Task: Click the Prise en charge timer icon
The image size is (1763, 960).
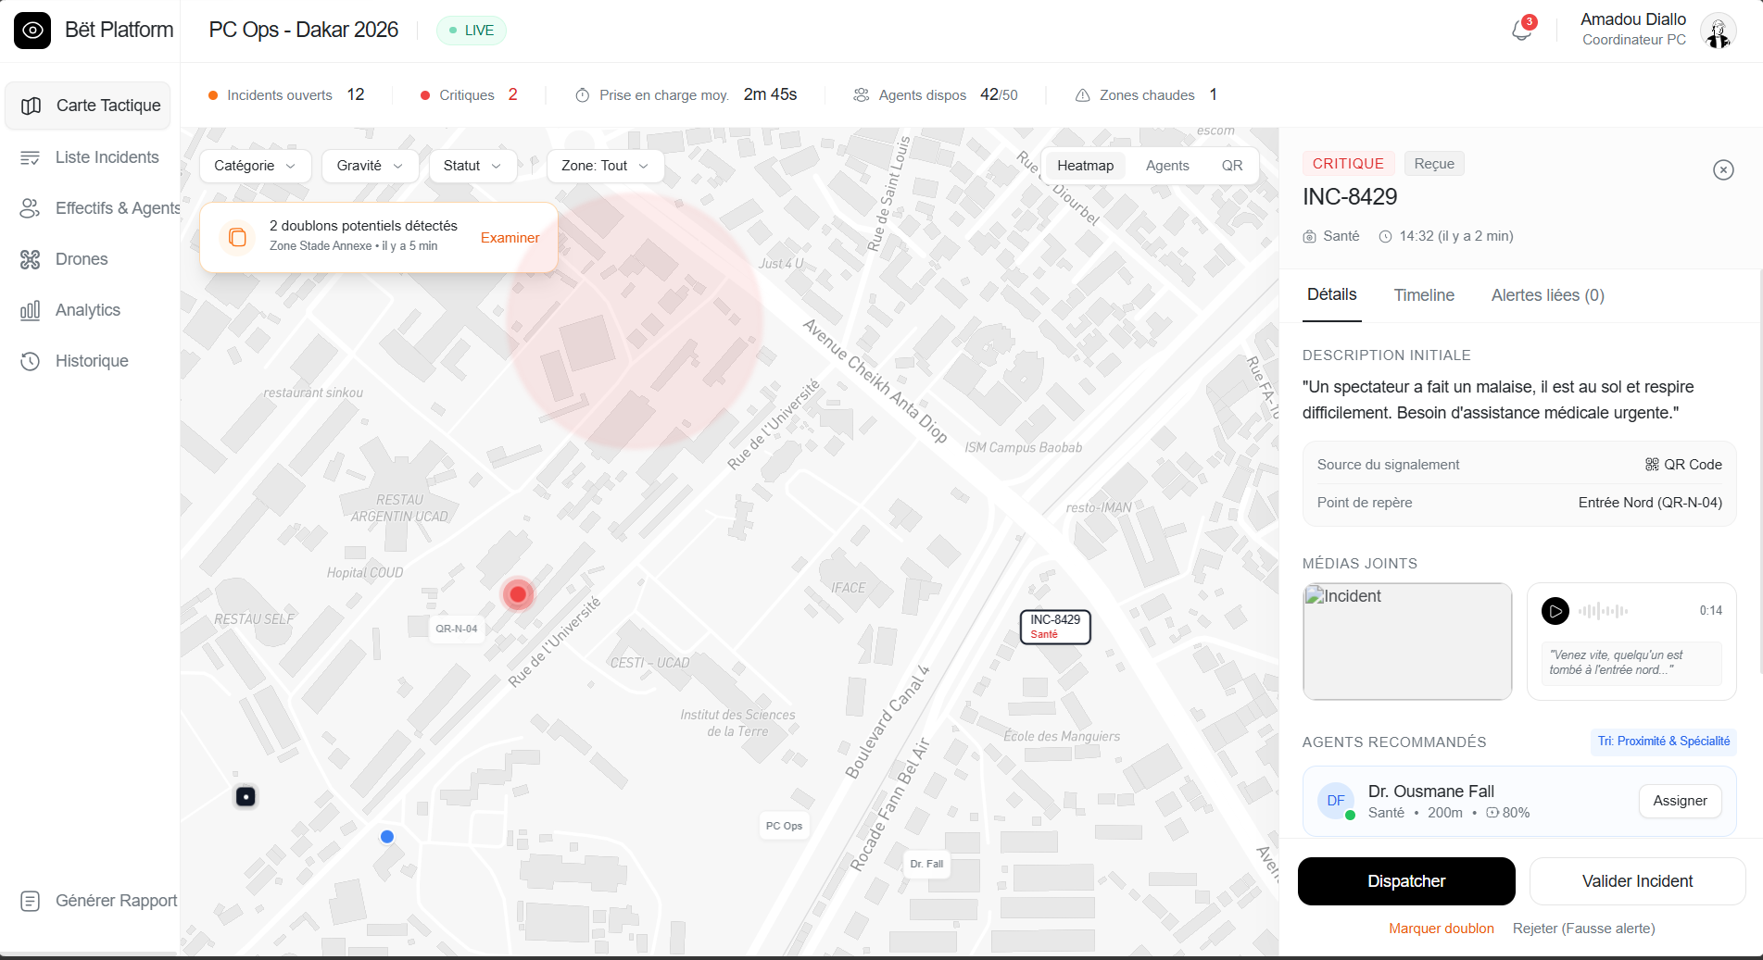Action: point(583,95)
